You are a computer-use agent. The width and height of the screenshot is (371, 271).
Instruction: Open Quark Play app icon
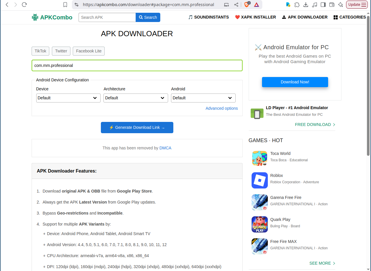260,224
